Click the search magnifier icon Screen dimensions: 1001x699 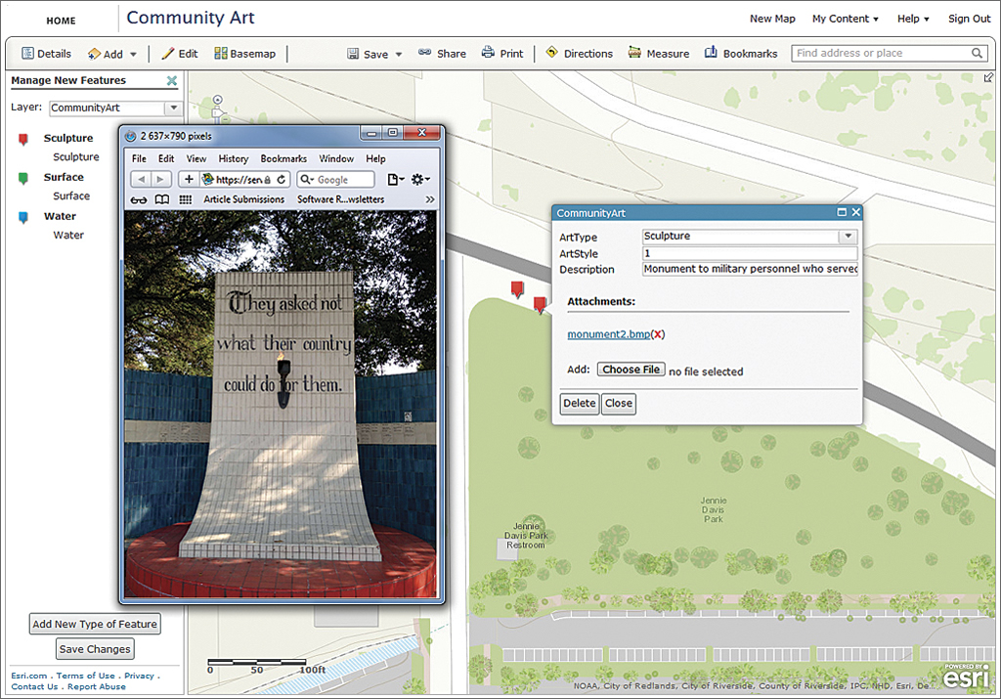(977, 53)
